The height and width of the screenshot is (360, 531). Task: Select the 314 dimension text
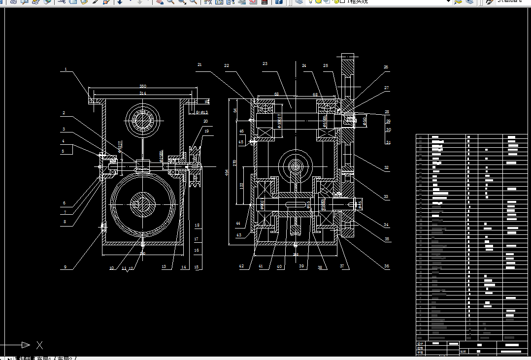pos(143,93)
